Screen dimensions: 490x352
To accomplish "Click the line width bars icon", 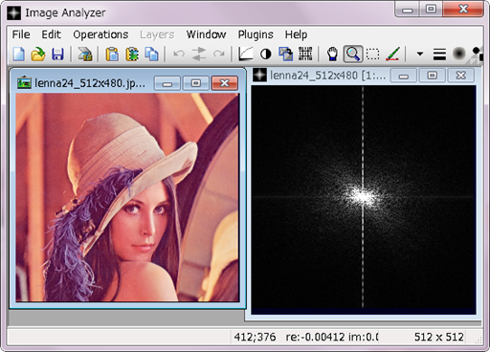I will pos(439,55).
